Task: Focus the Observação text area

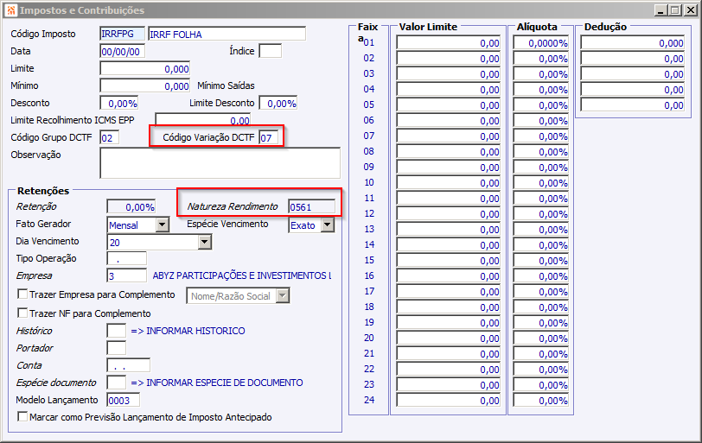Action: [220, 163]
